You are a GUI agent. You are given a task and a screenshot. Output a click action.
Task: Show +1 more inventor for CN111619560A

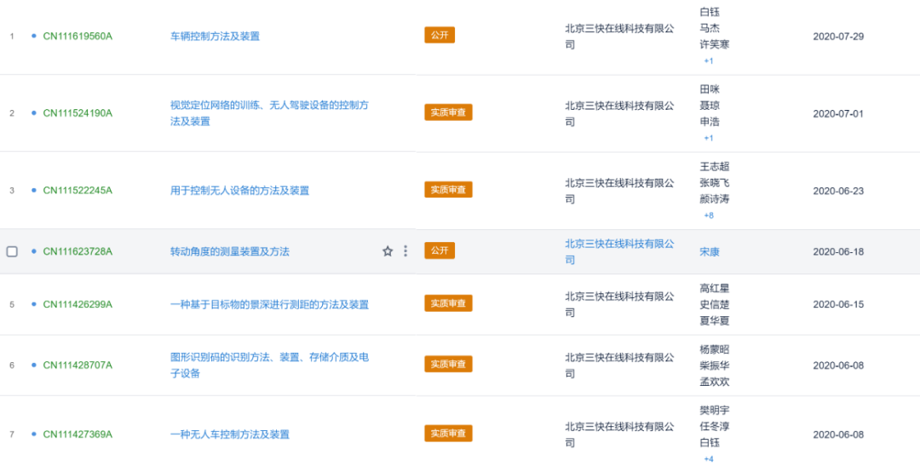(709, 61)
